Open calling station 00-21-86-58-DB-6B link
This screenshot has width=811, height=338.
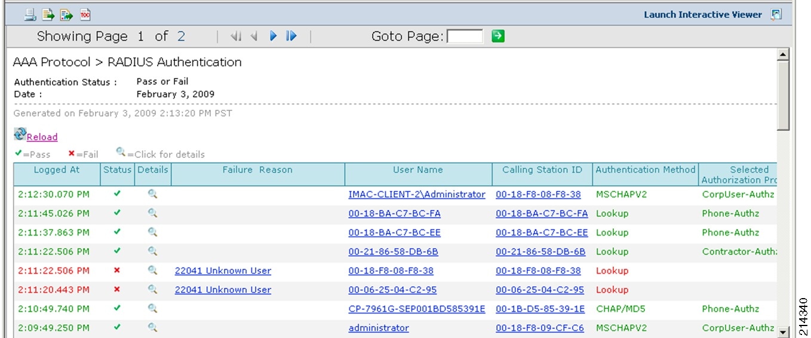click(x=540, y=252)
